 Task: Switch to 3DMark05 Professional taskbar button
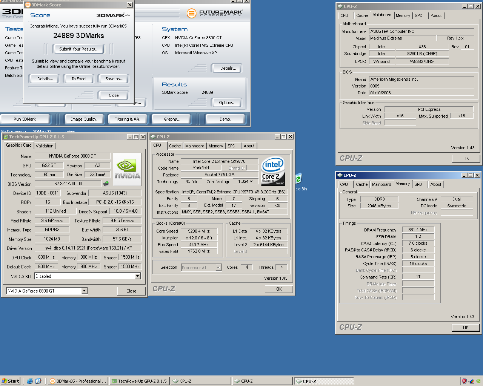click(x=78, y=381)
